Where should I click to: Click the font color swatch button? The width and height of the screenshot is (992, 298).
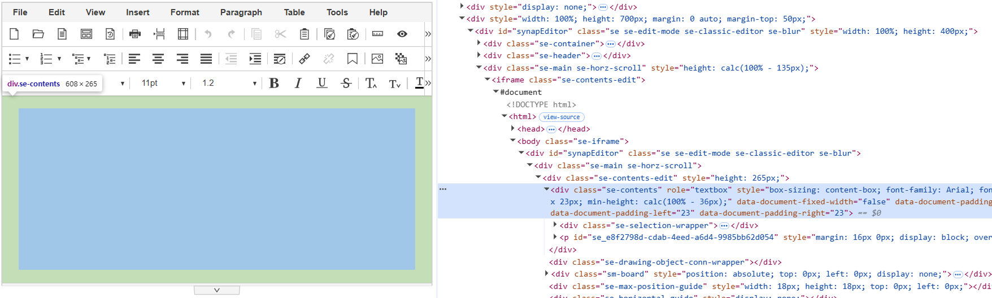point(419,83)
